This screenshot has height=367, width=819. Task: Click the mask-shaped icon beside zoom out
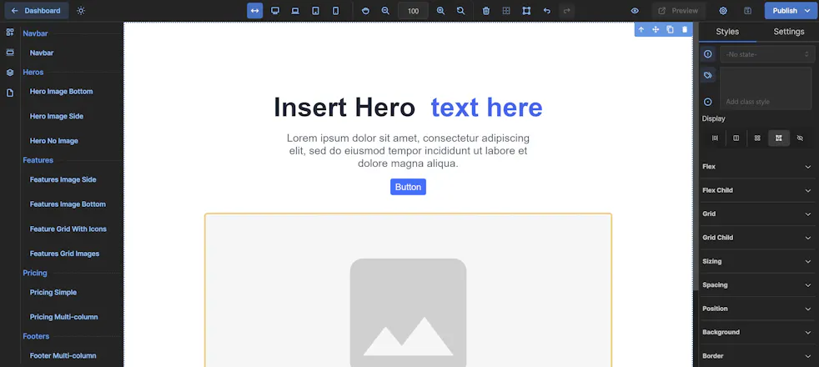(365, 11)
